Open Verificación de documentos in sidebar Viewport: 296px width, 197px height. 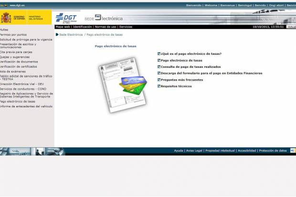coord(19,62)
